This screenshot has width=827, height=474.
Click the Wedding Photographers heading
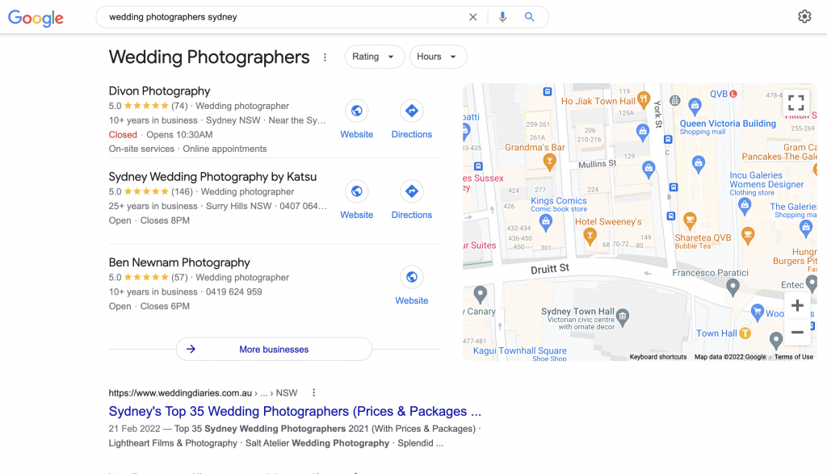coord(209,57)
